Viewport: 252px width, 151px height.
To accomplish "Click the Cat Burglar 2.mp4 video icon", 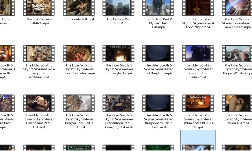I will pyautogui.click(x=158, y=53).
